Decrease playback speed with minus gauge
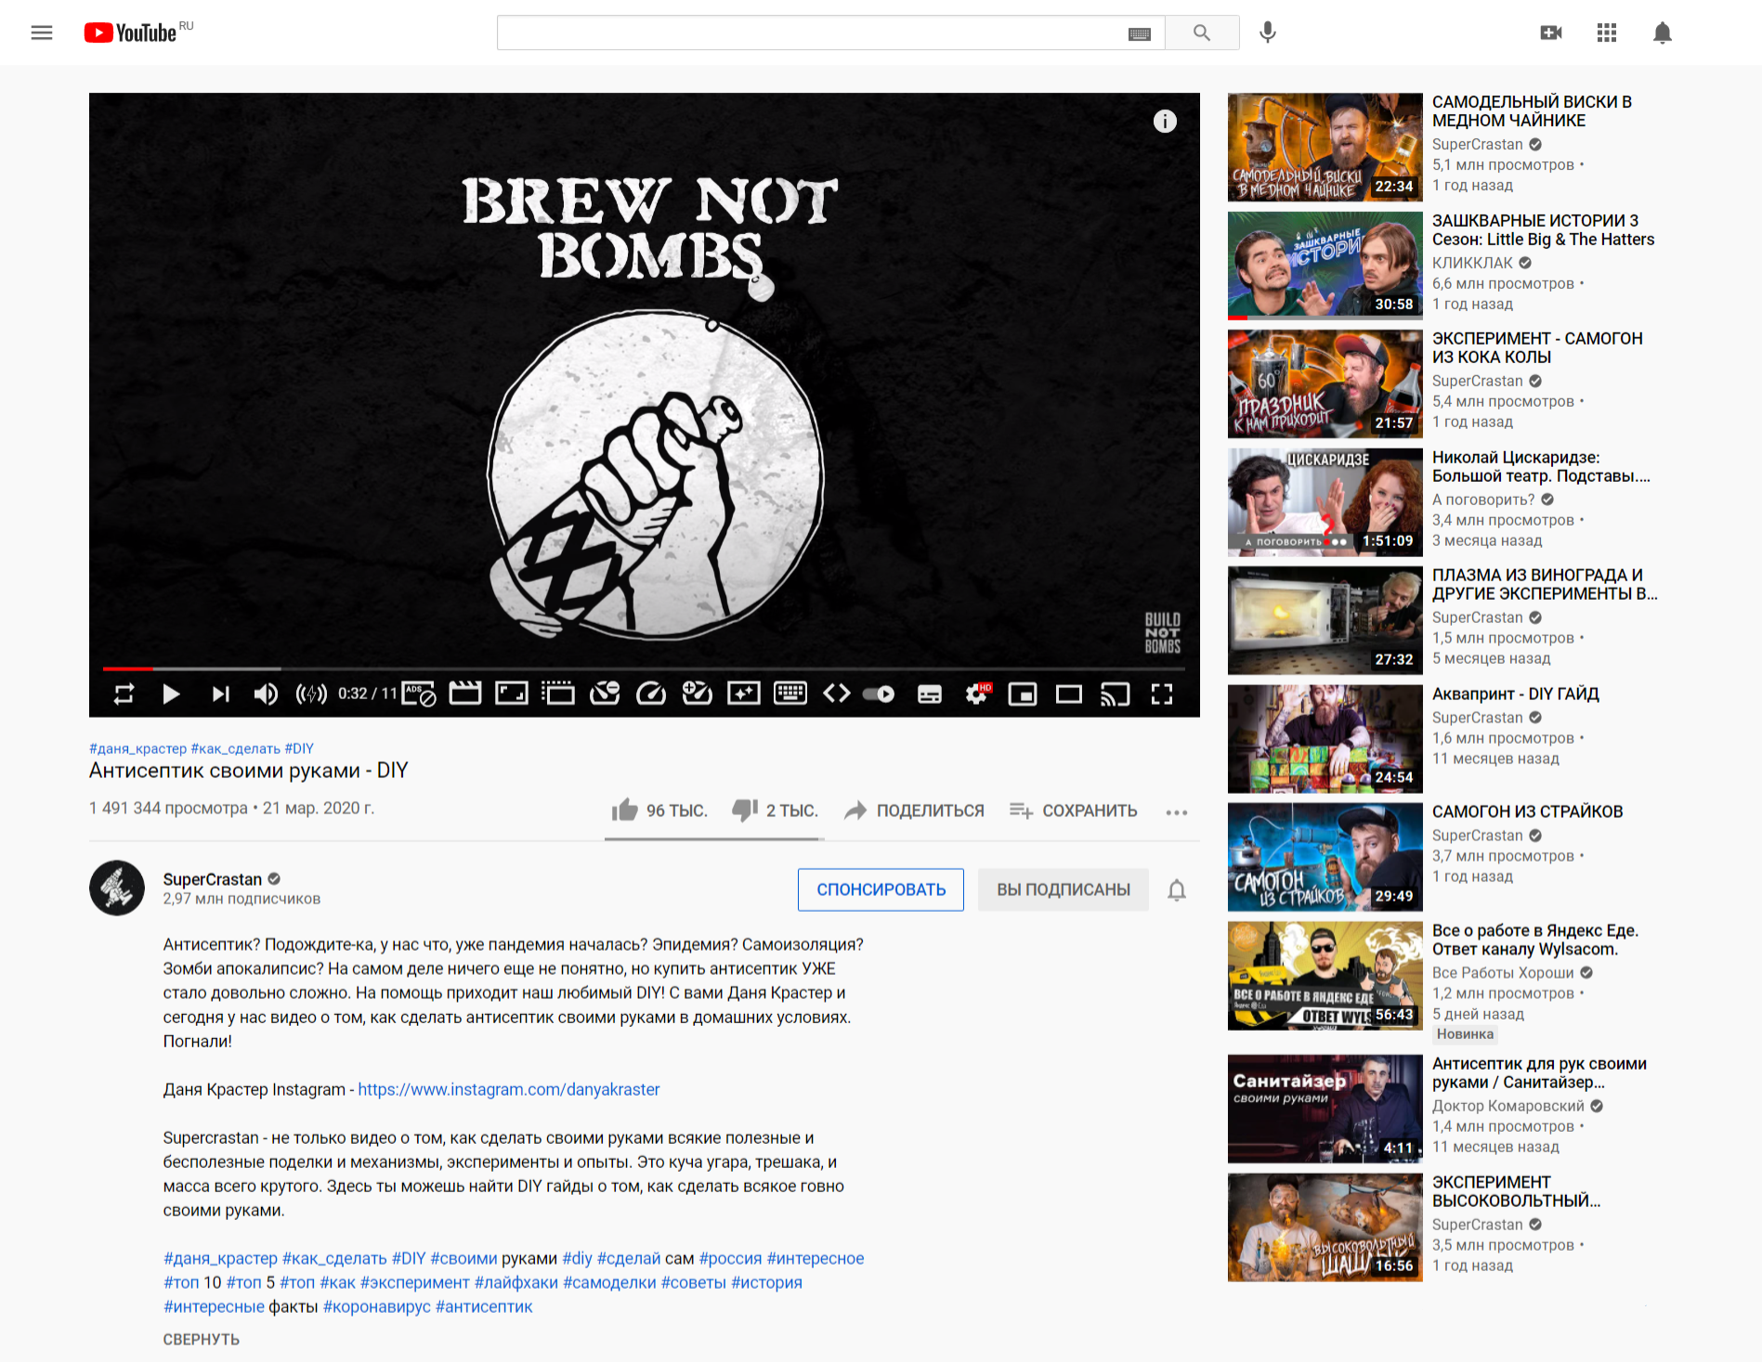 [x=605, y=694]
